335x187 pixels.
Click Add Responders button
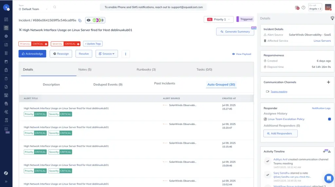pyautogui.click(x=280, y=133)
